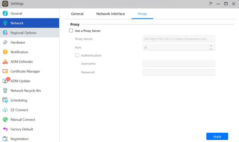Decrease the Port value with down arrow
The image size is (239, 142).
pyautogui.click(x=211, y=49)
